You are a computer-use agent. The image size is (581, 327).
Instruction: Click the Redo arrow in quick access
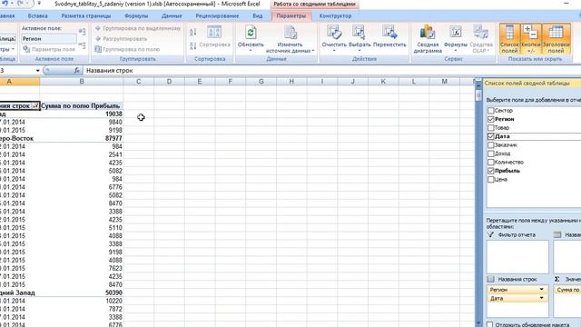click(21, 4)
